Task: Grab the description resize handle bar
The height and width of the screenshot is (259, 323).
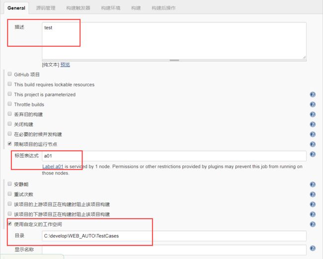Action: [174, 60]
